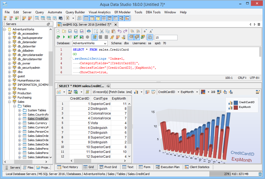Image resolution: width=265 pixels, height=179 pixels.
Task: Open the DBA Tools menu
Action: (153, 12)
